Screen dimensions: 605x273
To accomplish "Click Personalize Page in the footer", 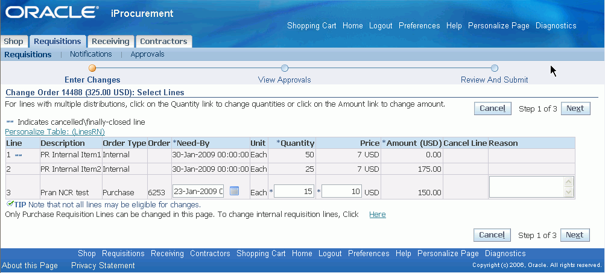I will (448, 253).
